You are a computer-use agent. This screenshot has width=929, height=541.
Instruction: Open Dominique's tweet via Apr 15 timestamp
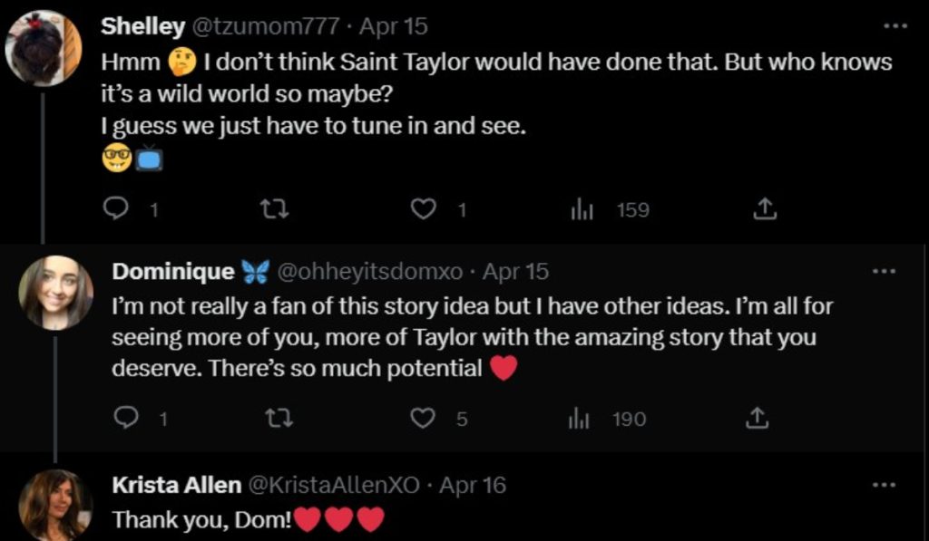tap(515, 271)
